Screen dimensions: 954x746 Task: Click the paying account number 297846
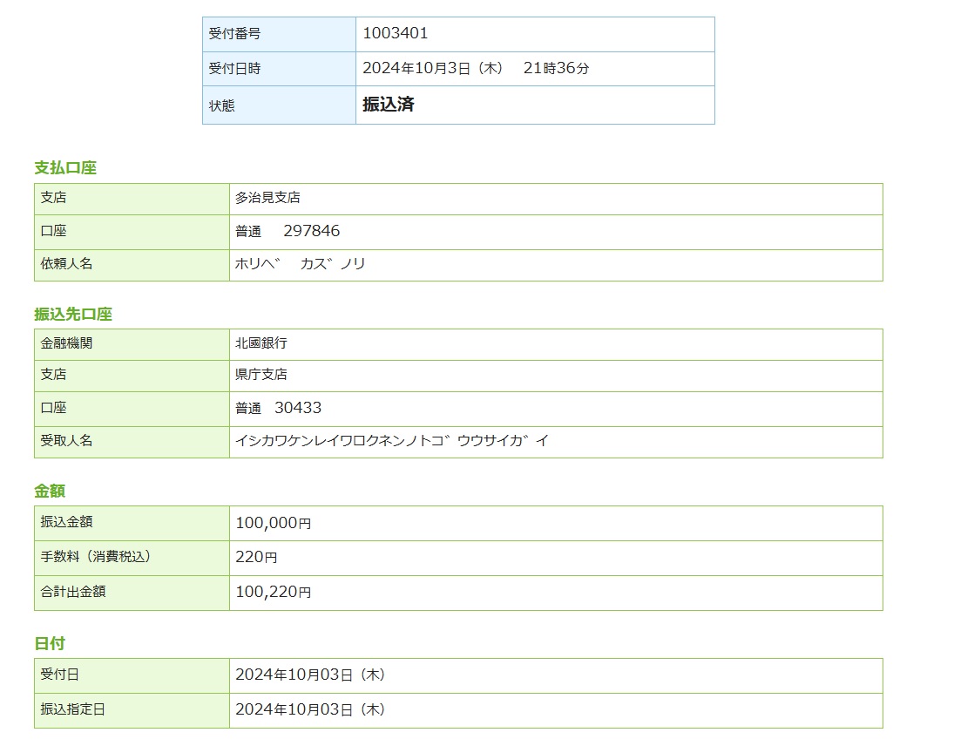click(x=311, y=231)
